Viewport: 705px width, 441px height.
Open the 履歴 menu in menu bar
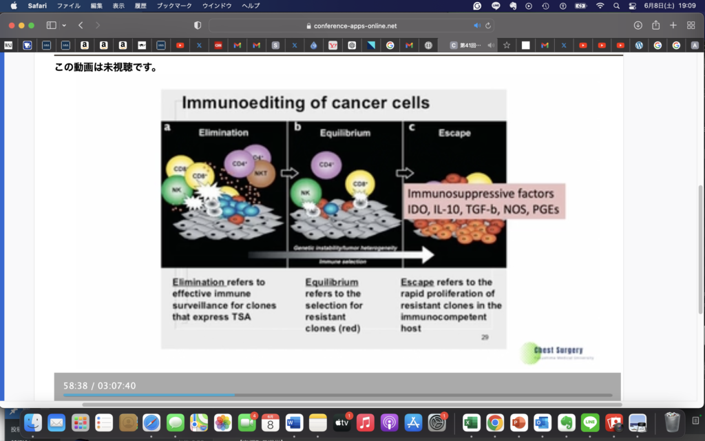(x=140, y=6)
